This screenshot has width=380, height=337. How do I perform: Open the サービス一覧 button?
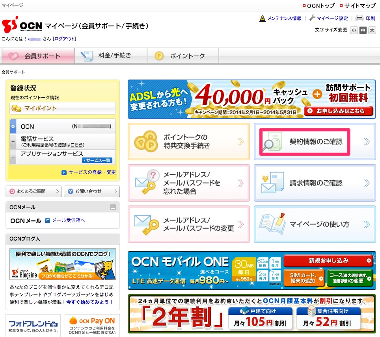coord(97,160)
